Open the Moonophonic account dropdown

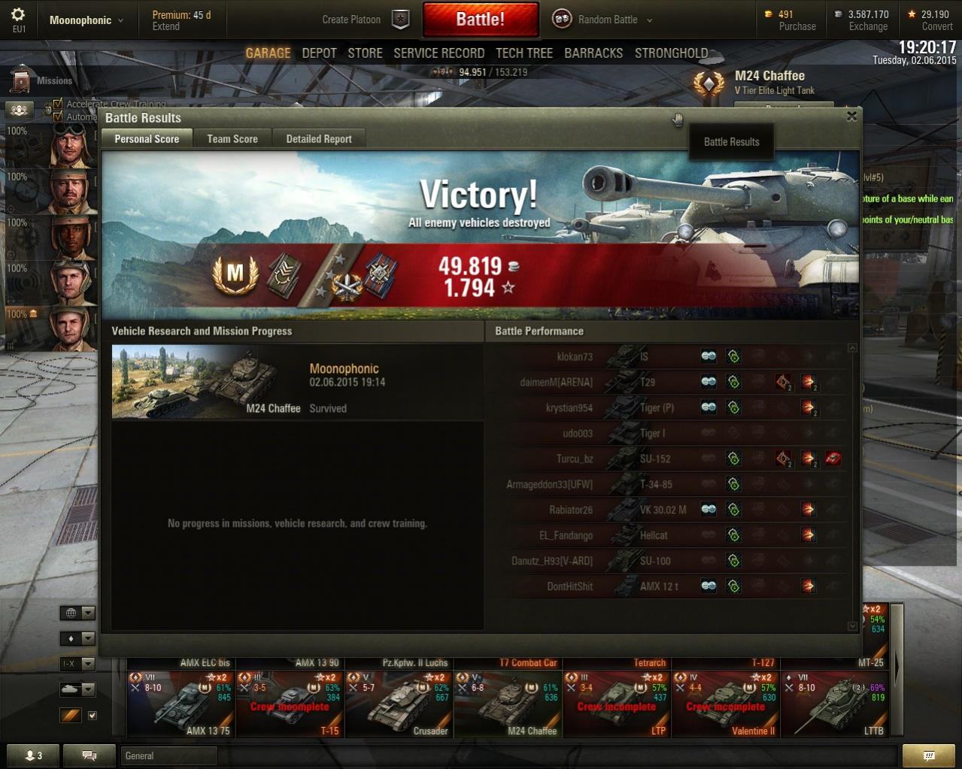(x=86, y=20)
